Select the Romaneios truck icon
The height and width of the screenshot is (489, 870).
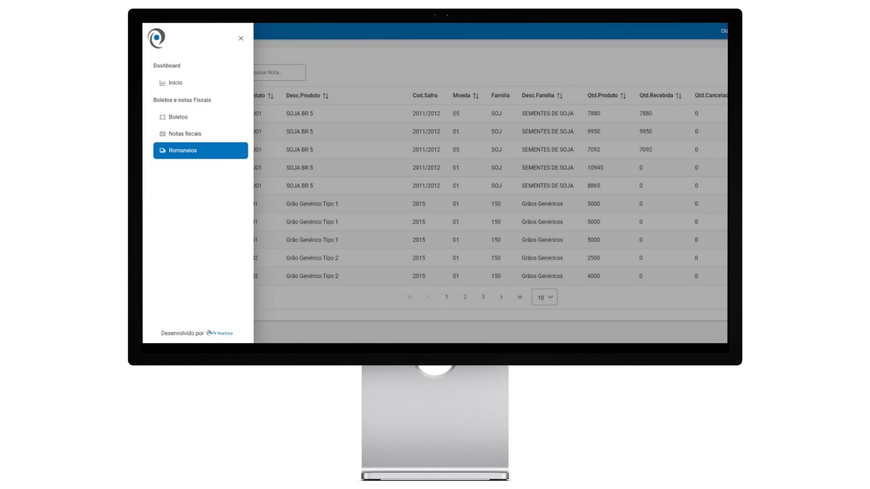pyautogui.click(x=162, y=151)
